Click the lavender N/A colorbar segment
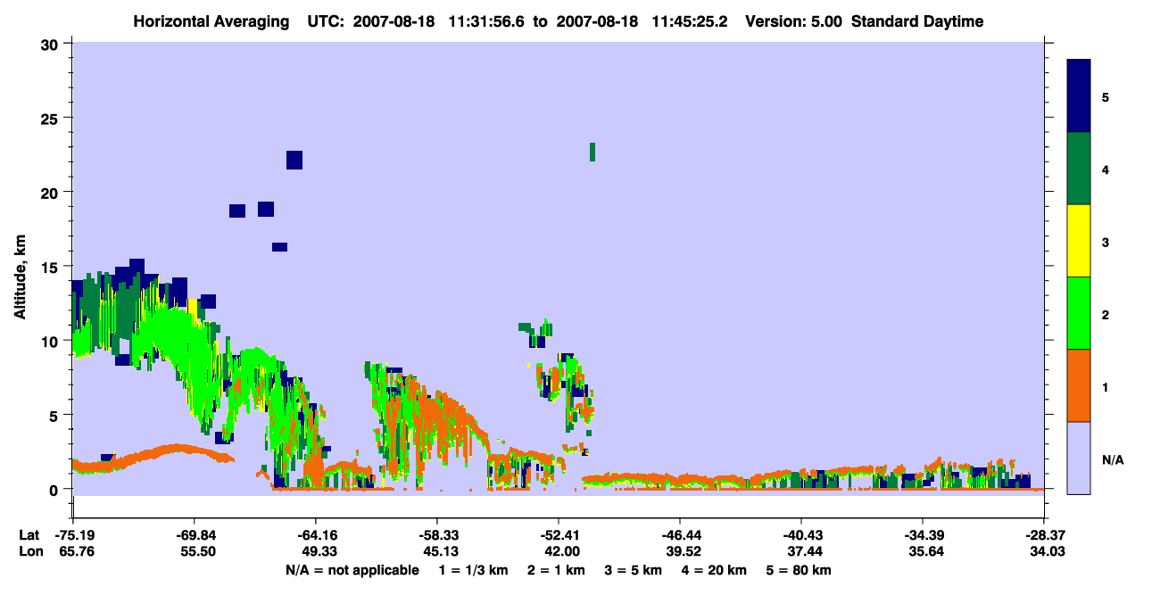Viewport: 1160px width, 595px height. 1079,458
